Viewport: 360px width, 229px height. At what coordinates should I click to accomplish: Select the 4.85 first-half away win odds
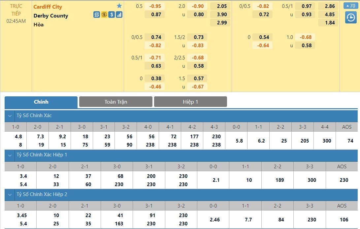click(328, 15)
